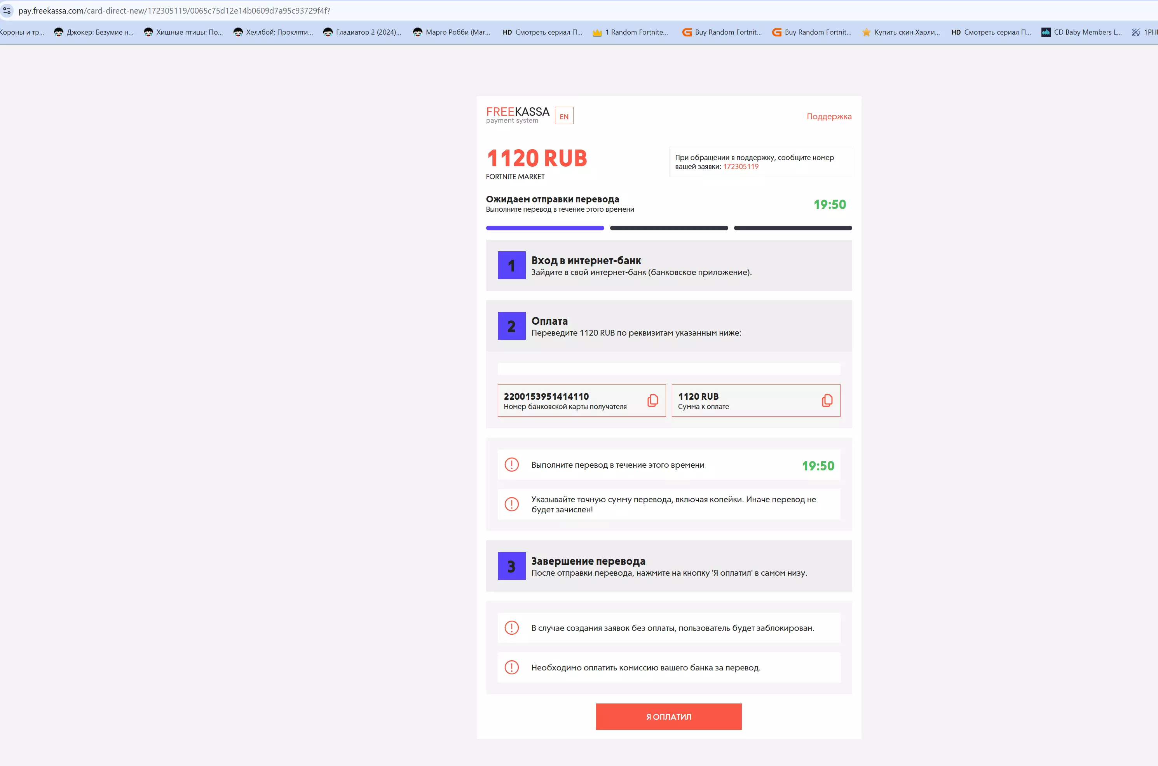Open the 'Марго Робби' bookmark
Image resolution: width=1158 pixels, height=766 pixels.
[452, 32]
